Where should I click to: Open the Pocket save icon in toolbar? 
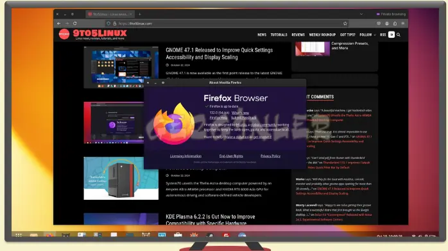379,23
